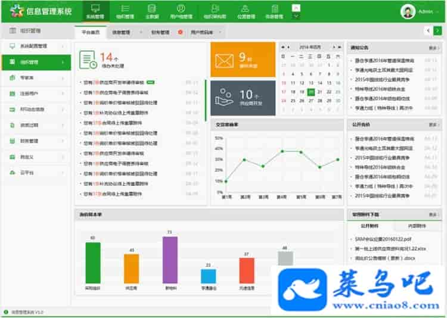Click the info icon in the bottom status bar
This screenshot has width=447, height=318.
pyautogui.click(x=6, y=312)
